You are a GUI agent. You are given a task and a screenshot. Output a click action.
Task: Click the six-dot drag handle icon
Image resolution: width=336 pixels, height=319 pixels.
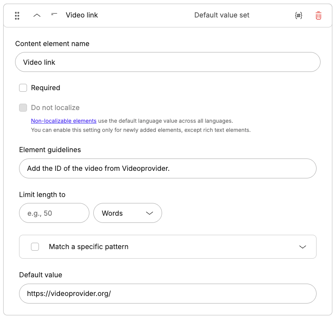[17, 15]
